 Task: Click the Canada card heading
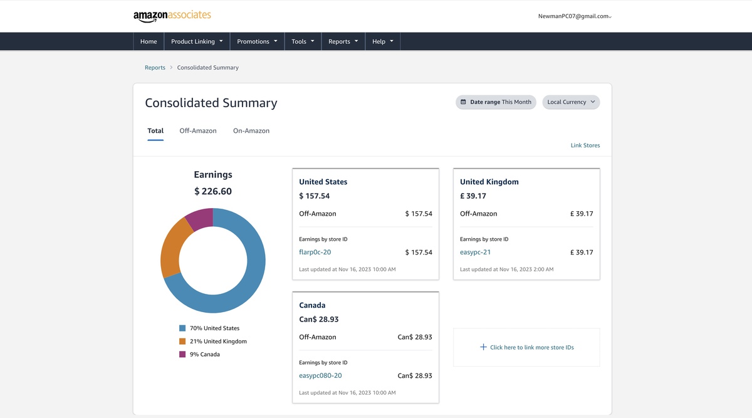coord(312,305)
